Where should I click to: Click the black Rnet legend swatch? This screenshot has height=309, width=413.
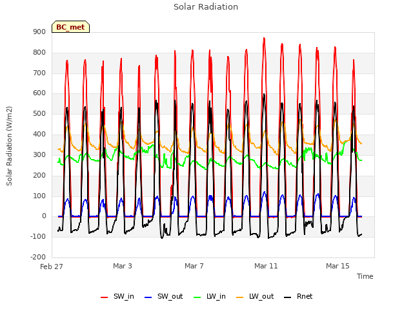[x=288, y=297]
